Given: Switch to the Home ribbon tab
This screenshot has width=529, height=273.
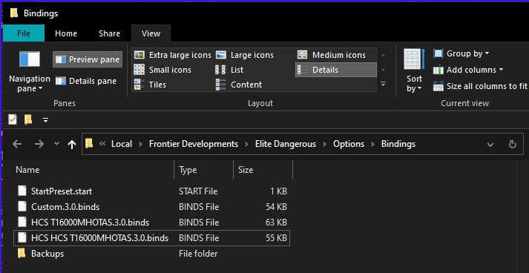Looking at the screenshot, I should (x=66, y=33).
